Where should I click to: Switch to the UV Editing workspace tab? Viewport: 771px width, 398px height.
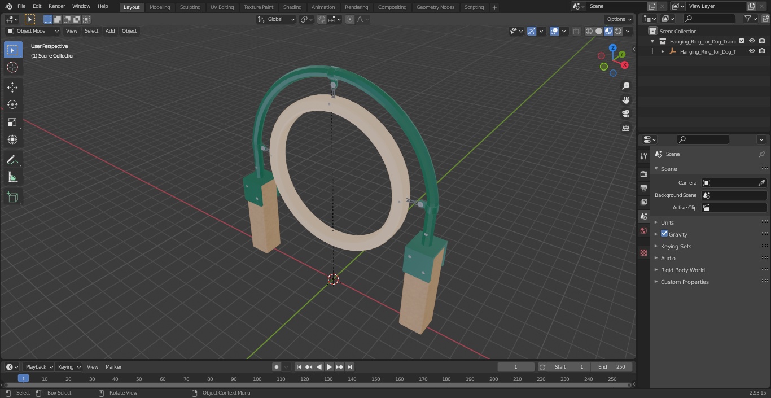click(x=222, y=7)
